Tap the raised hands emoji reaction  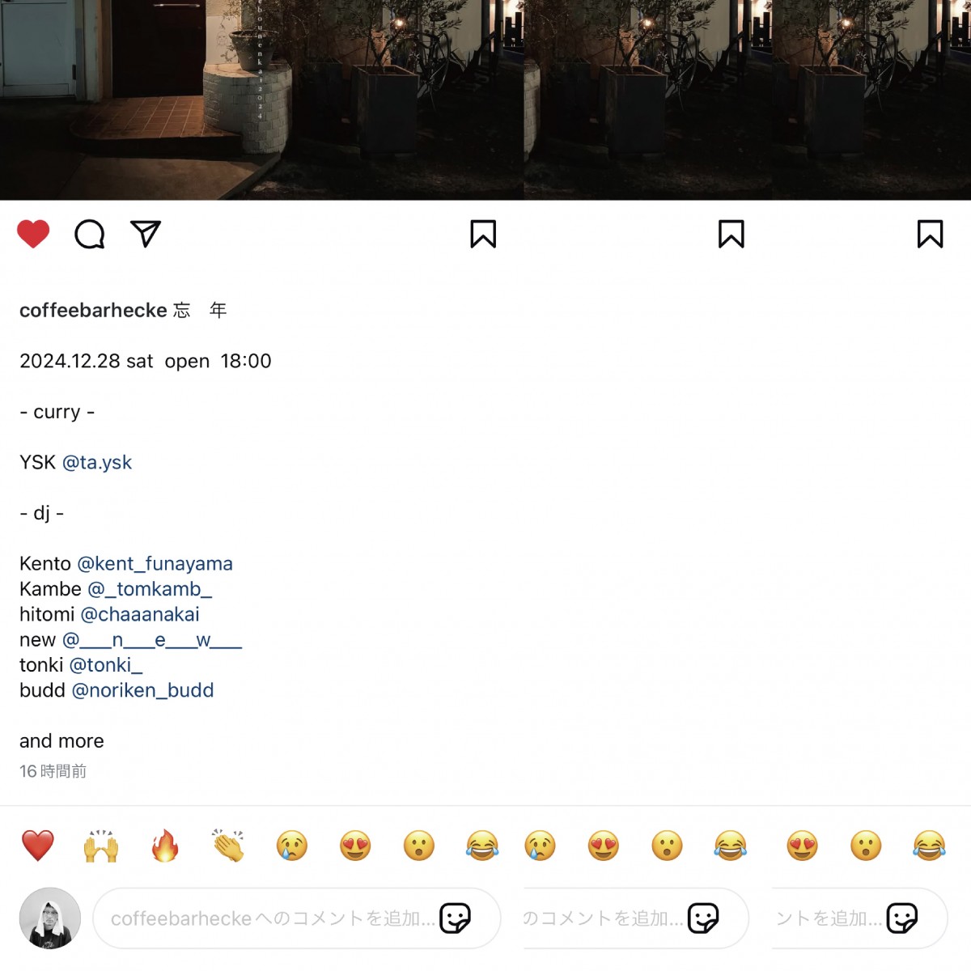point(101,846)
